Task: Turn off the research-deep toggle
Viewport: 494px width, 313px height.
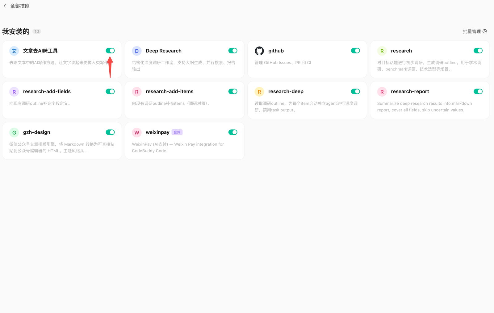Action: (355, 91)
